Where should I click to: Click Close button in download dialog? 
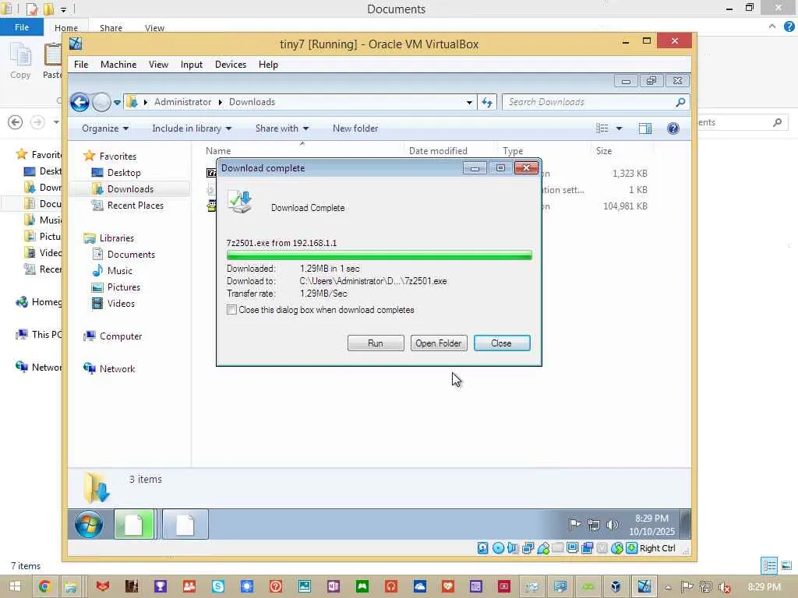(502, 343)
